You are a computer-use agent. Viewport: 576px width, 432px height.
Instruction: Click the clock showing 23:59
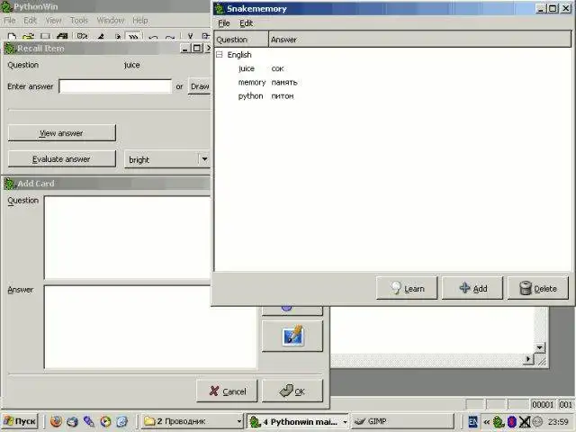click(x=558, y=422)
